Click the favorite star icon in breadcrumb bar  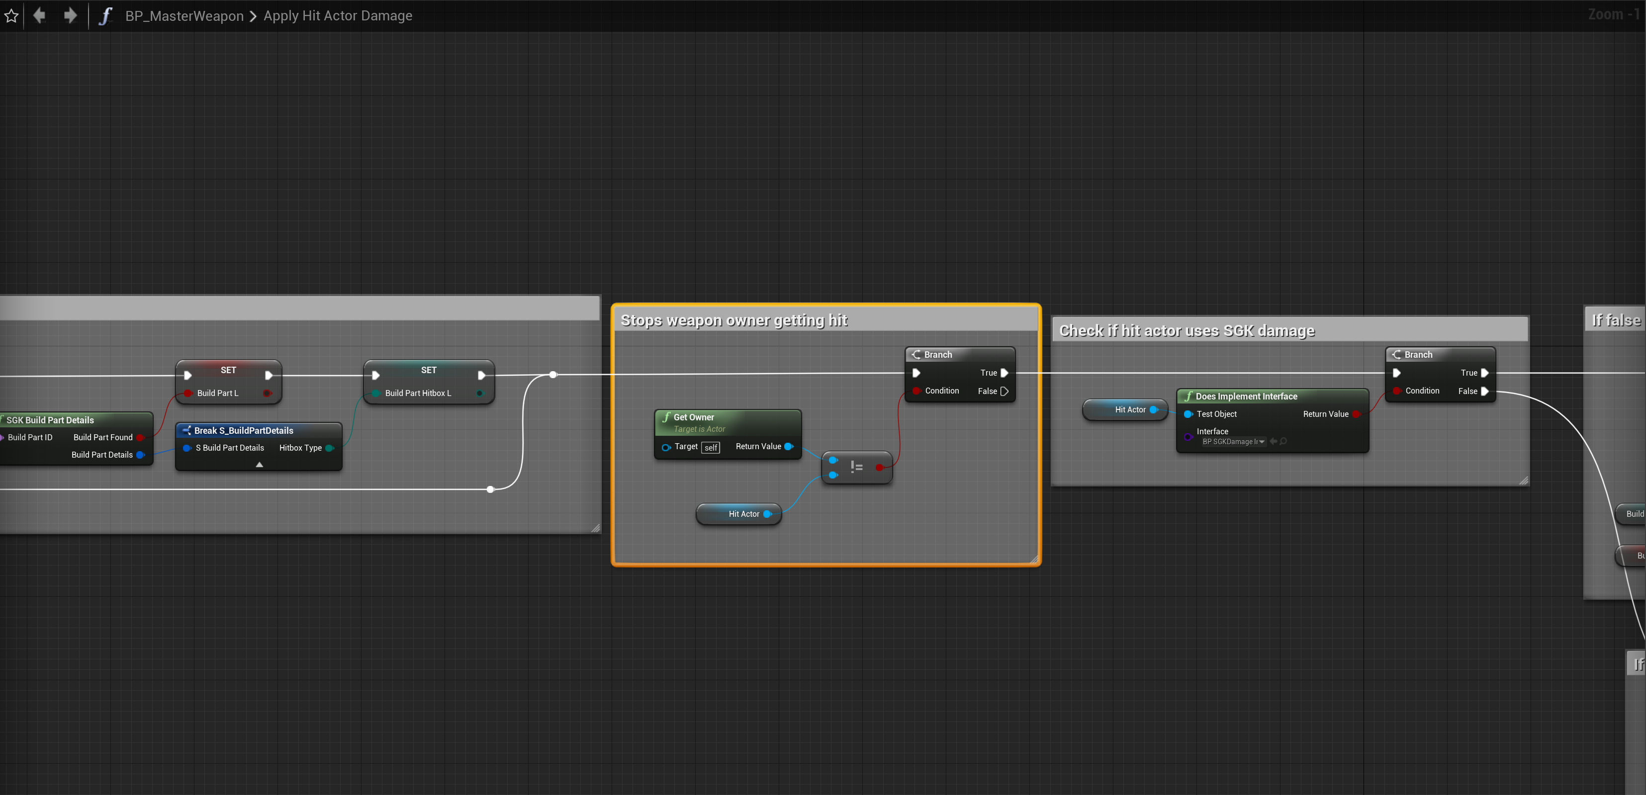pos(11,16)
